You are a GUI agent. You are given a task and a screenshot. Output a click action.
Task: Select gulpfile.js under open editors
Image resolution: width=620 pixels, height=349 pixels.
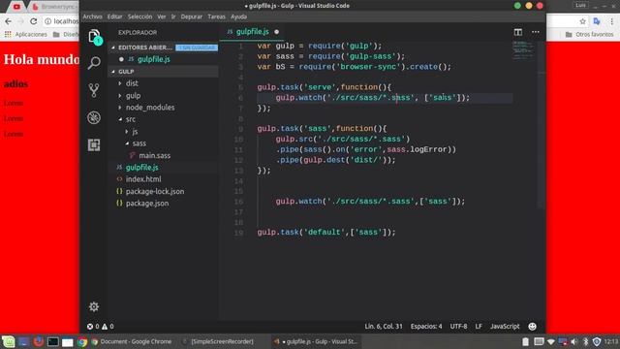[x=154, y=59]
